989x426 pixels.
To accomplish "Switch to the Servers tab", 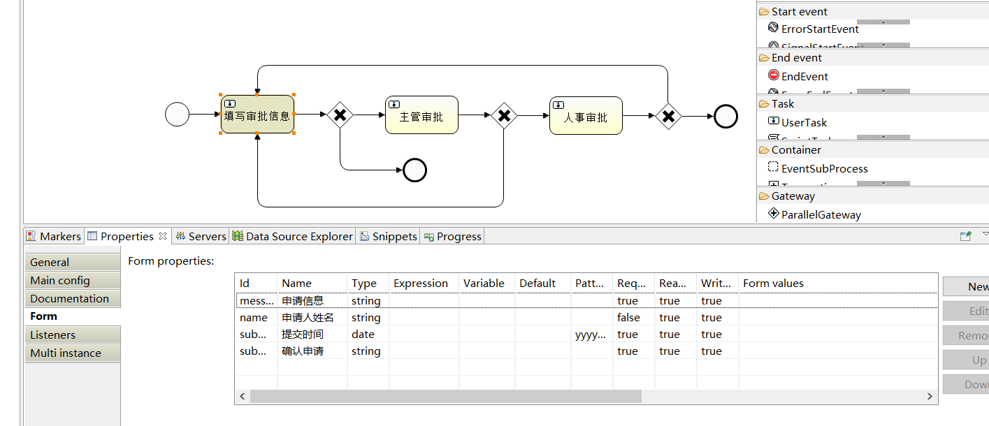I will click(201, 236).
